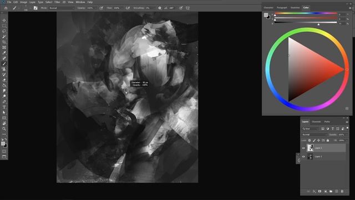Select the Type tool
355x200 pixels.
click(x=4, y=107)
